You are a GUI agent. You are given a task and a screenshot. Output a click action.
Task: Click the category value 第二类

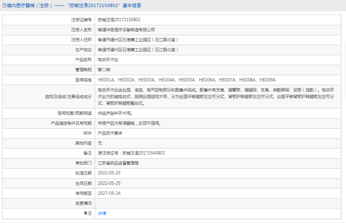click(x=104, y=70)
